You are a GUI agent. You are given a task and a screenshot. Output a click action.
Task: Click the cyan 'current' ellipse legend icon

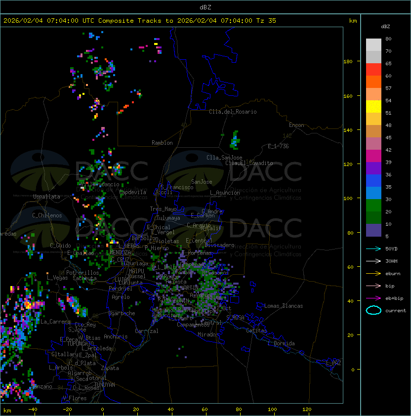pyautogui.click(x=373, y=310)
